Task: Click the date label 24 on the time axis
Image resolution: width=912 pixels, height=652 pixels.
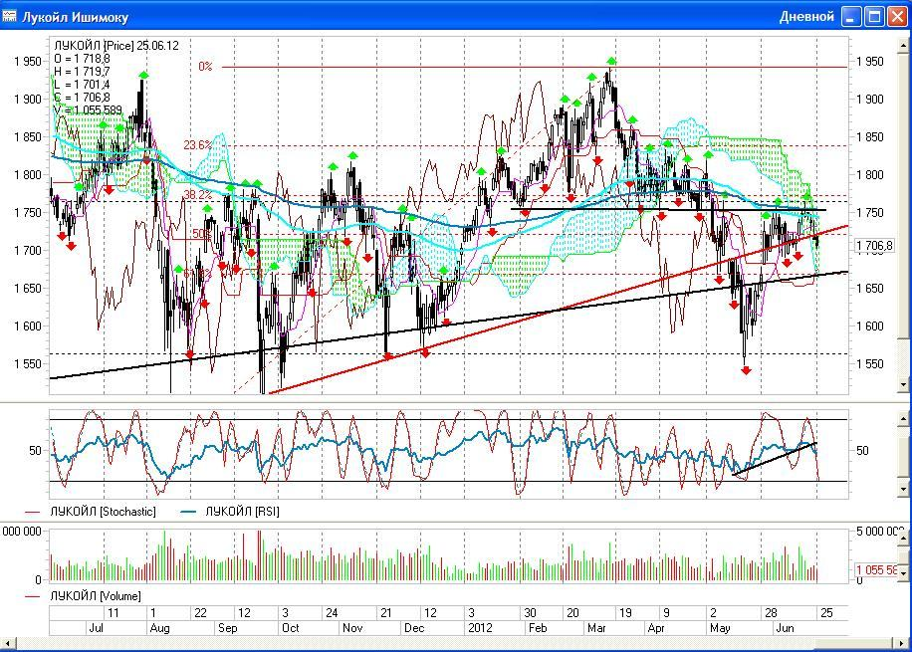Action: (332, 612)
